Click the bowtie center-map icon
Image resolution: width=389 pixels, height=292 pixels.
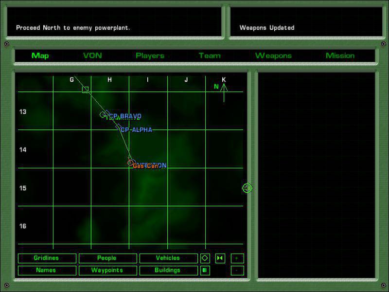(220, 258)
